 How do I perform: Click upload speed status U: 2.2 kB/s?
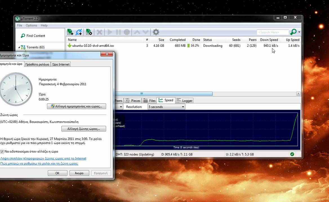[x=240, y=154]
